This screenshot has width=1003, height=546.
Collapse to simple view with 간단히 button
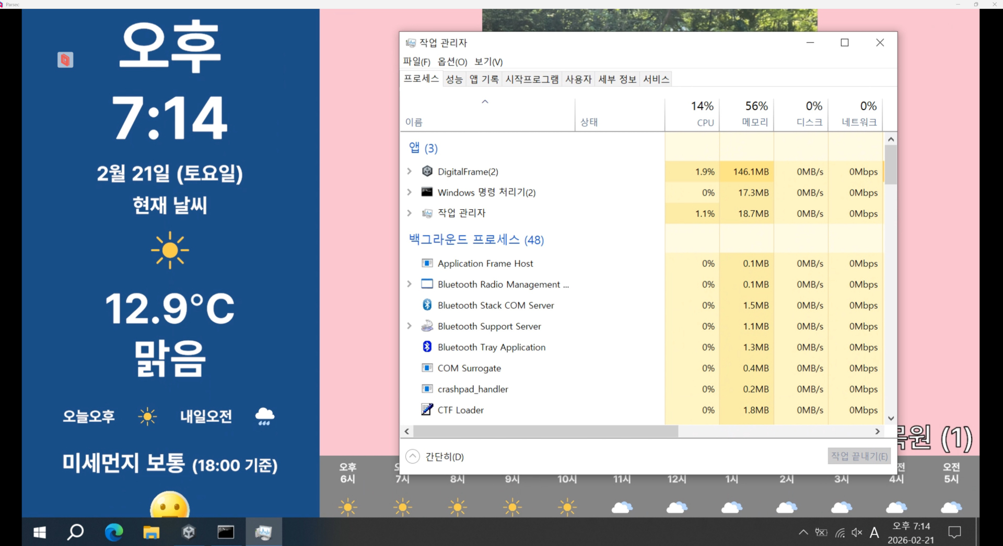point(435,457)
